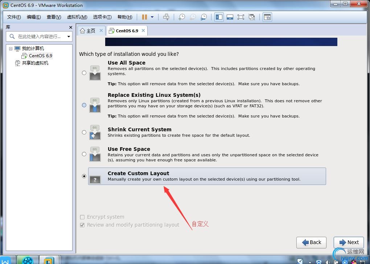370x264 pixels.
Task: Click the Replace Existing Linux System(s) heading
Action: (x=154, y=95)
